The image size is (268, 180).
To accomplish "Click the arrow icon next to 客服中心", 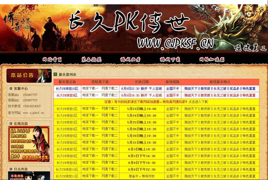I will coord(11,88).
